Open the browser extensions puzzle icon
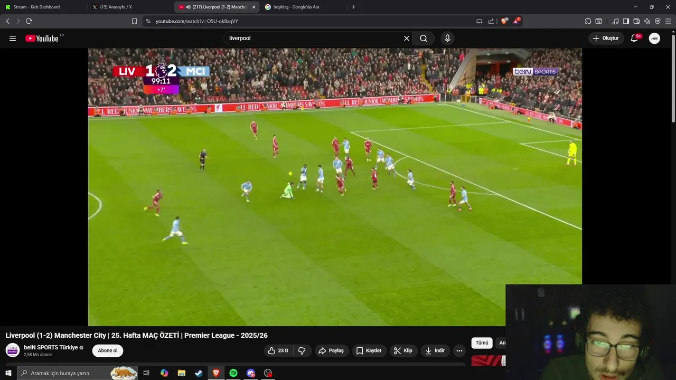 point(588,21)
